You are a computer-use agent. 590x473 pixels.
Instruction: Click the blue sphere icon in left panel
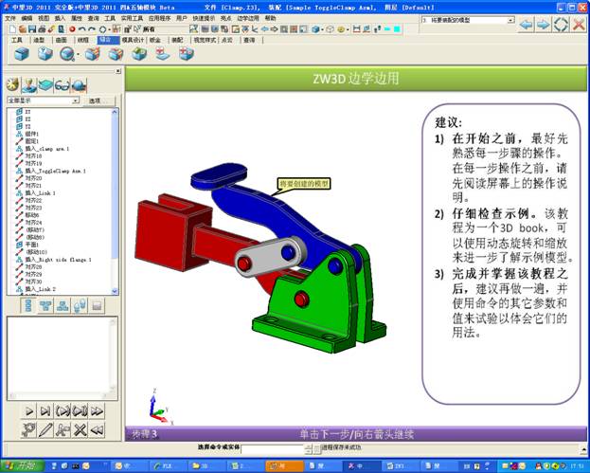pos(79,86)
